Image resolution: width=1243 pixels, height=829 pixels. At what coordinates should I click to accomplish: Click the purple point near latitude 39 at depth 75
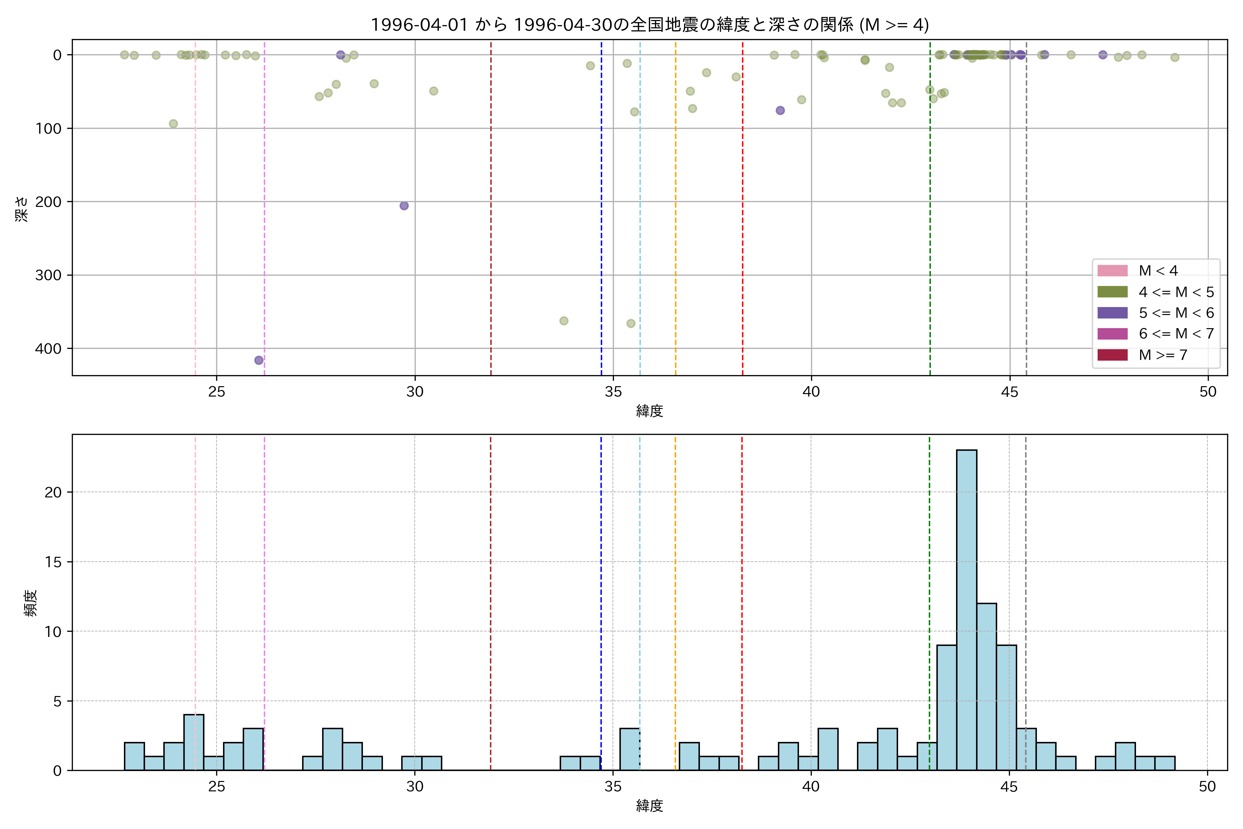point(780,111)
